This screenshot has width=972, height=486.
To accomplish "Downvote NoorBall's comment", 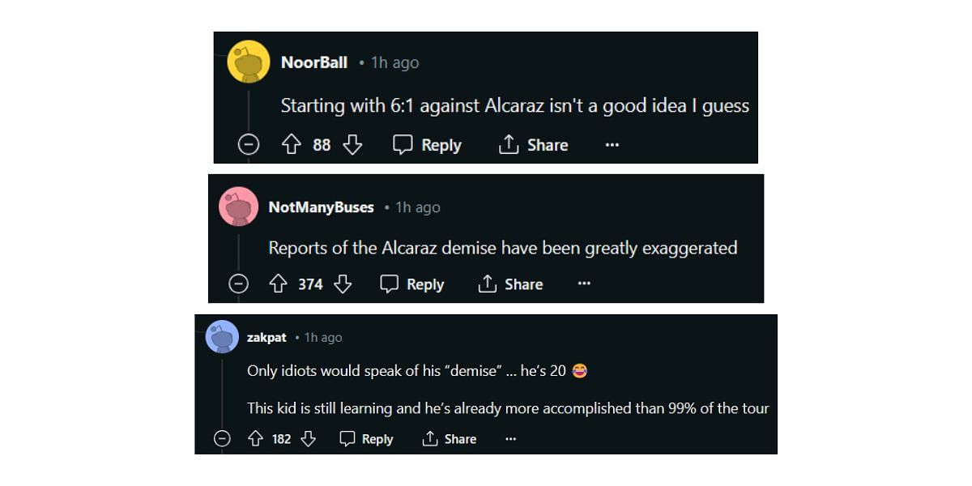I will point(352,145).
